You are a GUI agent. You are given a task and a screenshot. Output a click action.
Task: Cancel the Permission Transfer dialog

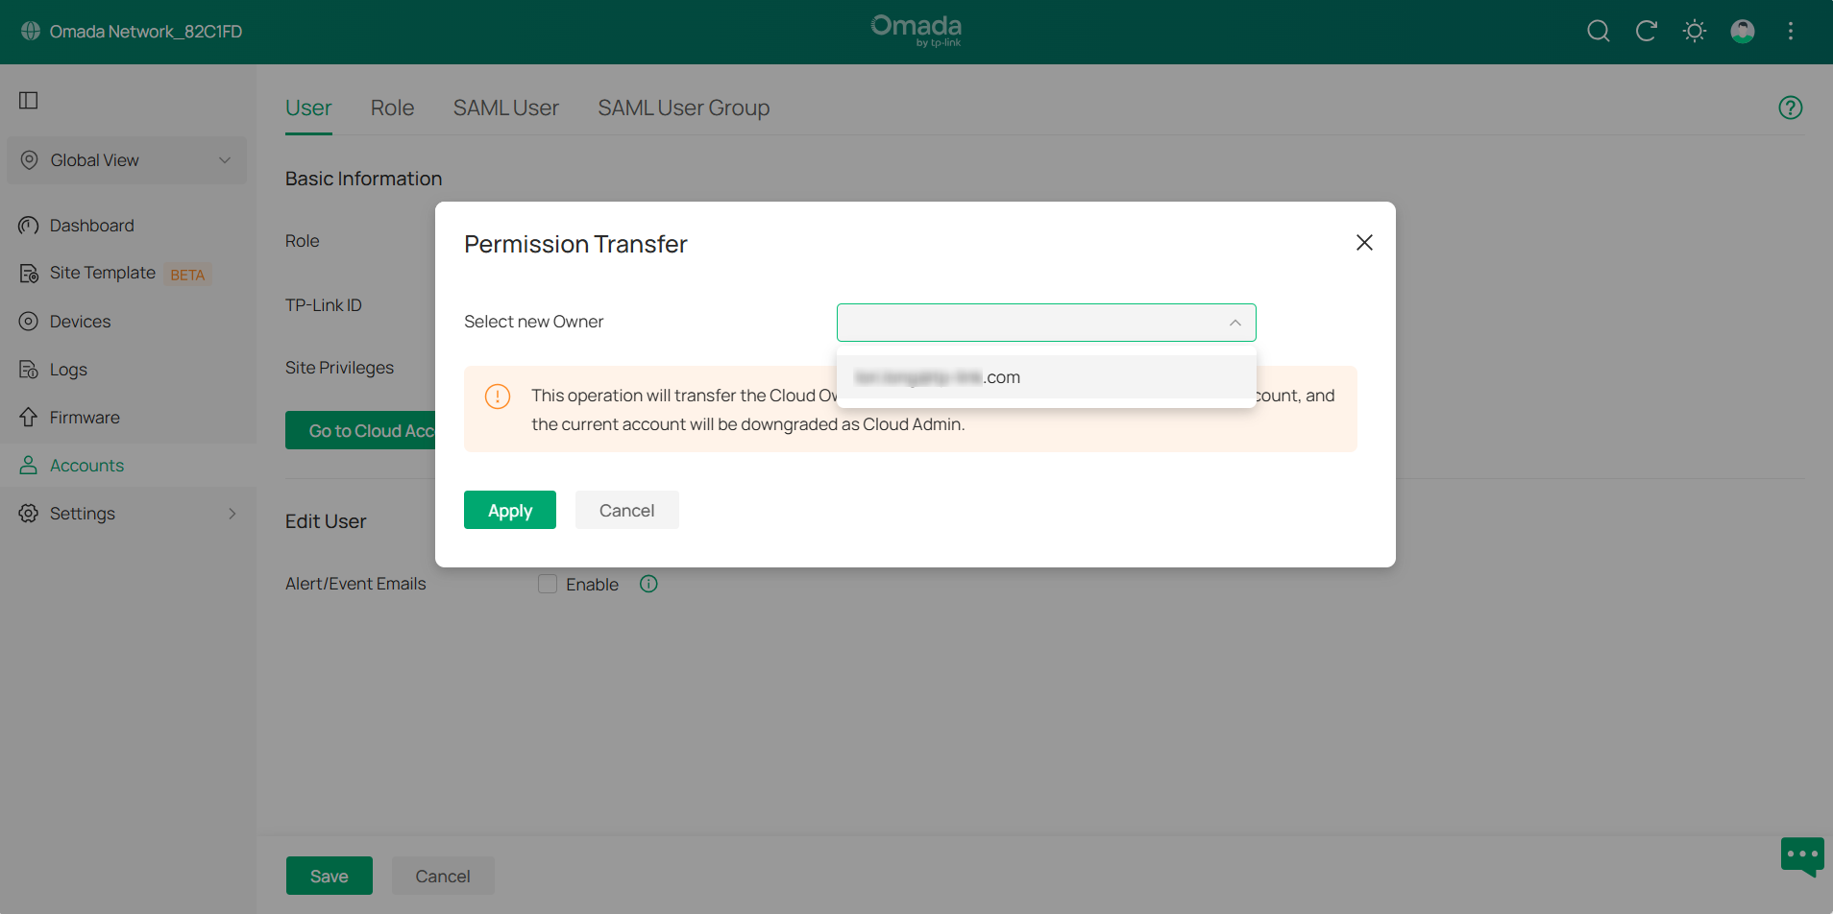(625, 510)
